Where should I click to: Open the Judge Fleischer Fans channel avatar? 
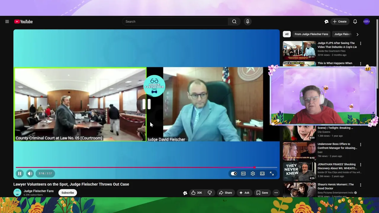coord(17,193)
